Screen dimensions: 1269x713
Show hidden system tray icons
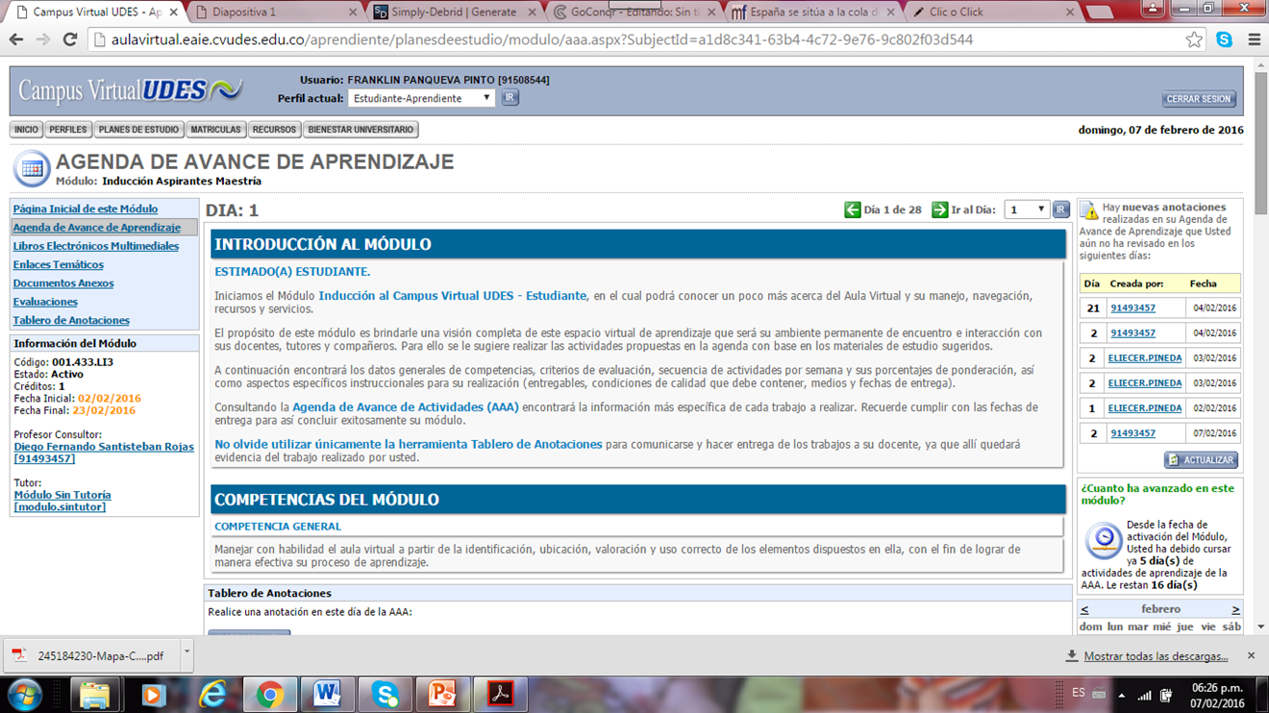coord(1121,695)
